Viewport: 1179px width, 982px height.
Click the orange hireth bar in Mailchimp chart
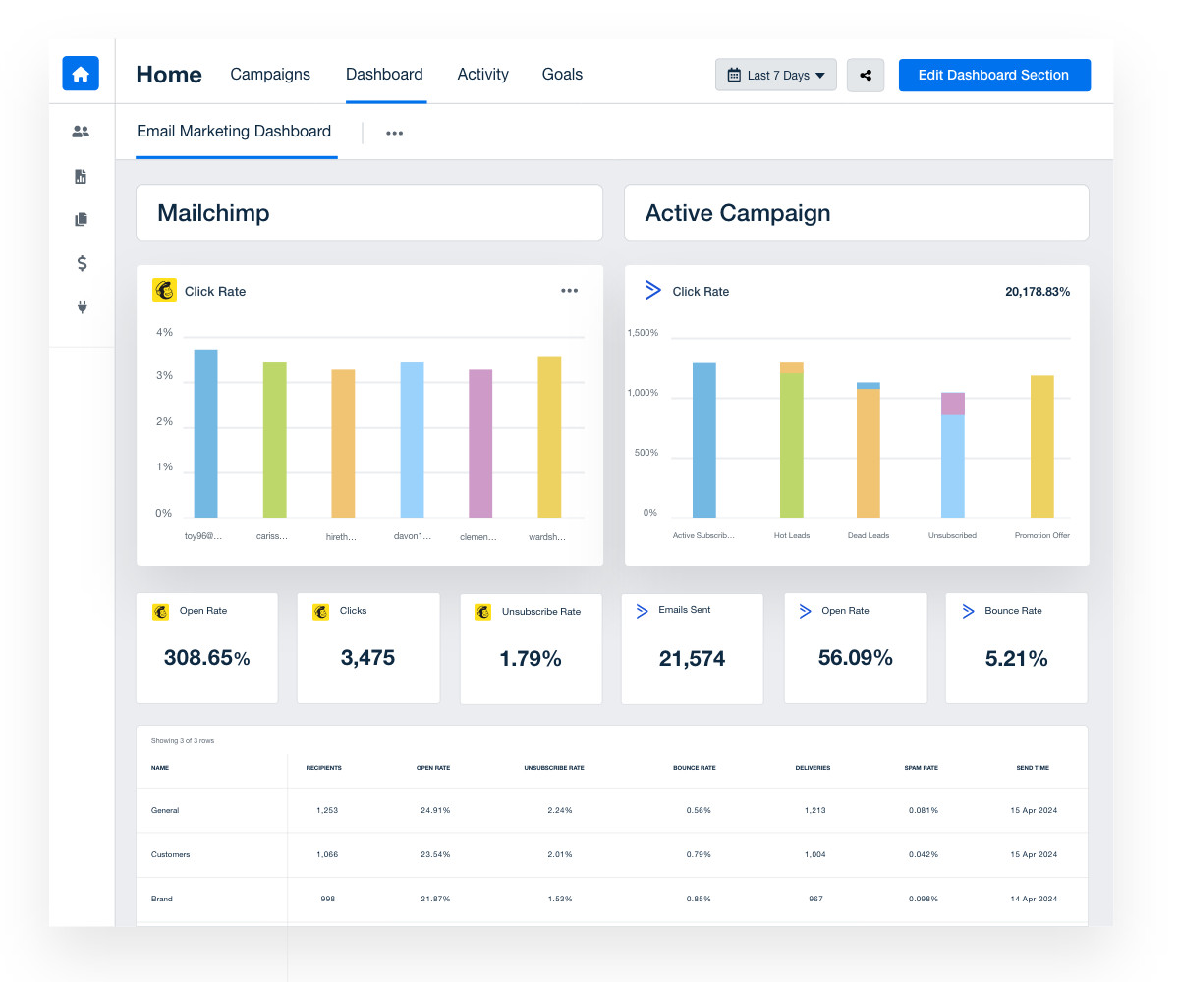(x=343, y=444)
